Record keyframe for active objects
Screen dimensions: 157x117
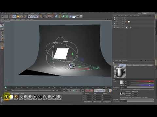pos(87,90)
